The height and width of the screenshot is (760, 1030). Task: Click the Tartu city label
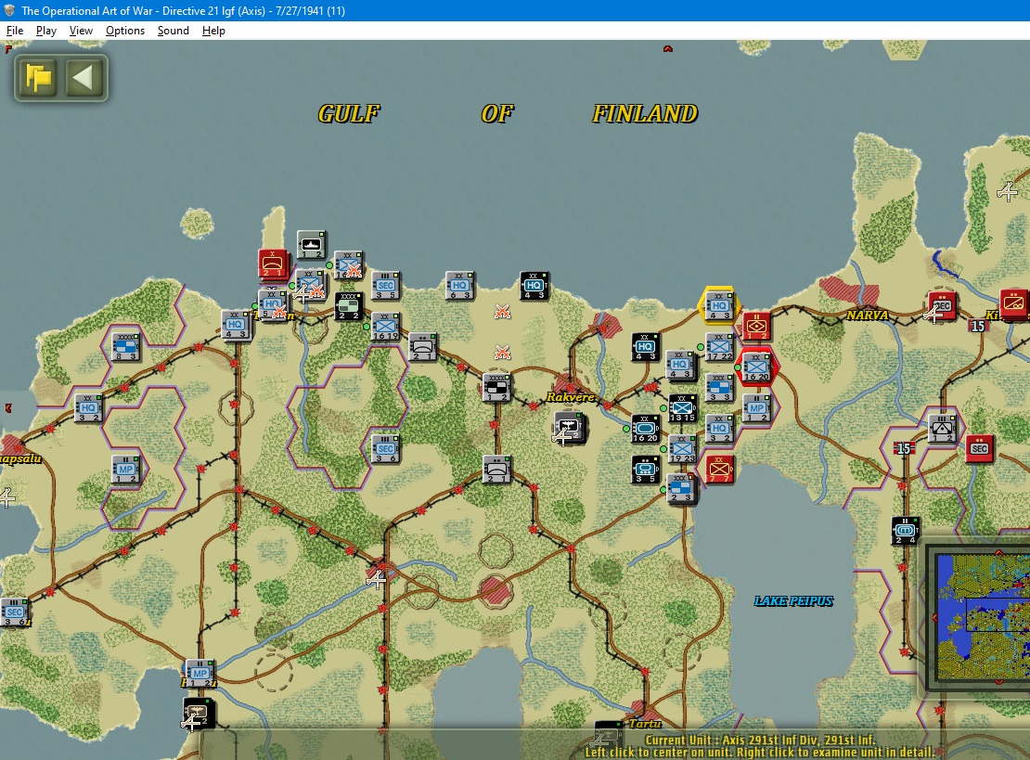644,723
